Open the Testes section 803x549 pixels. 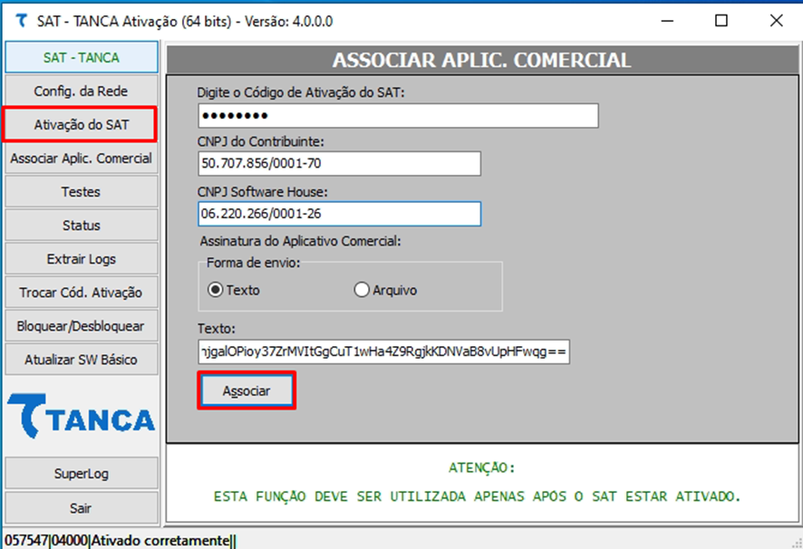coord(82,192)
